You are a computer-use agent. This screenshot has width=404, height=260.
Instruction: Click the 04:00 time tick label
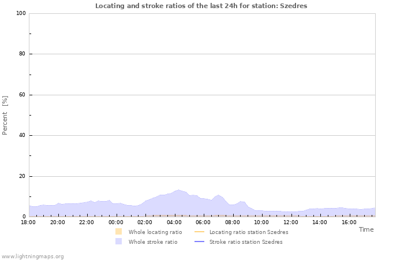pyautogui.click(x=174, y=222)
